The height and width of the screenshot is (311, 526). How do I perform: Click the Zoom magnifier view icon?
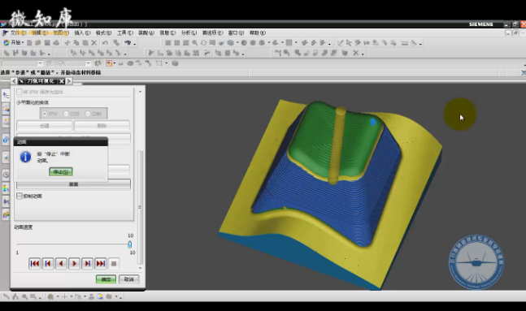point(194,43)
